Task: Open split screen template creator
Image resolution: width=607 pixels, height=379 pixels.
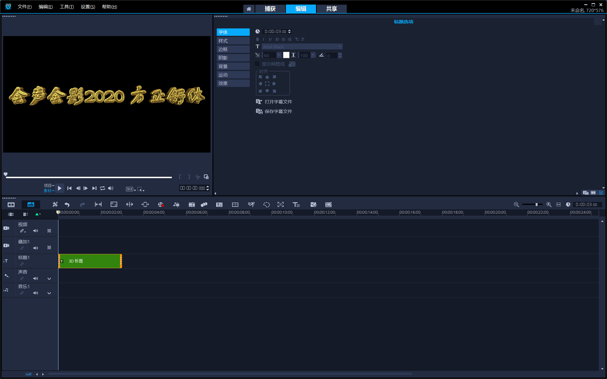Action: point(313,205)
